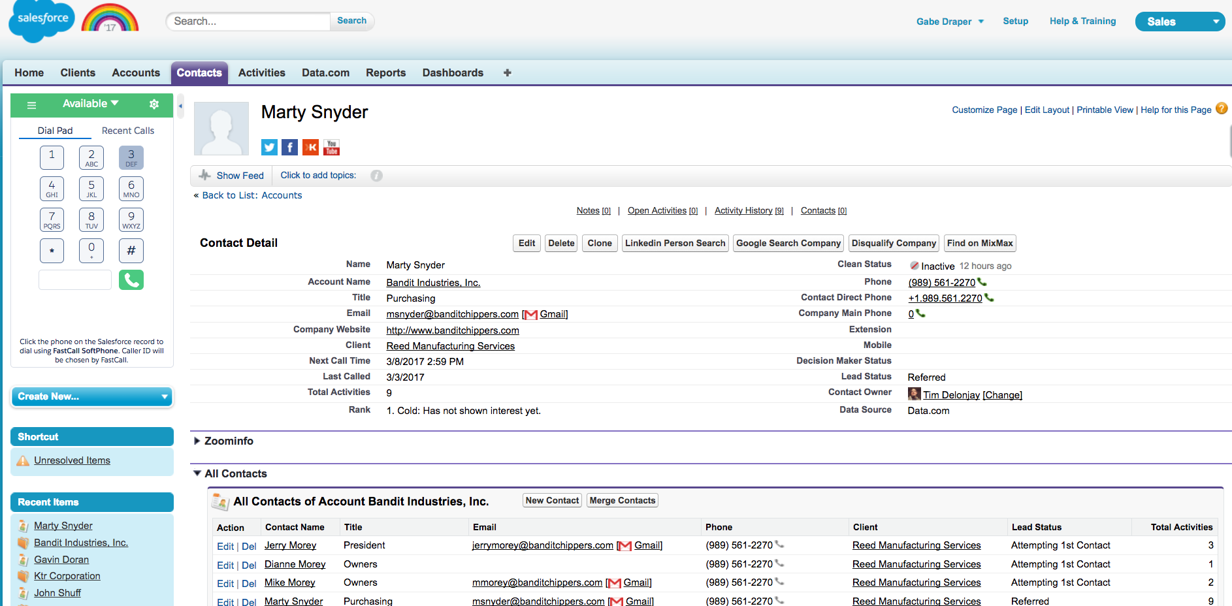Click Change contact owner link
This screenshot has width=1232, height=606.
pyautogui.click(x=1002, y=395)
